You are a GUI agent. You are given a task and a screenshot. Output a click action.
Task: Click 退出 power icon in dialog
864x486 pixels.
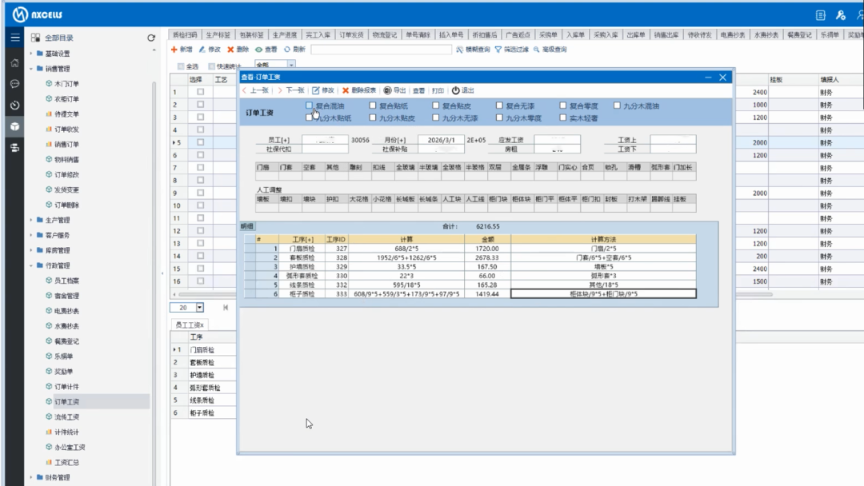click(456, 90)
